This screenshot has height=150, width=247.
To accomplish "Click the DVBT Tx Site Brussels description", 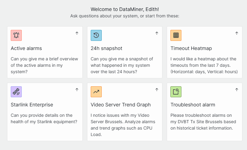I will click(203, 122).
